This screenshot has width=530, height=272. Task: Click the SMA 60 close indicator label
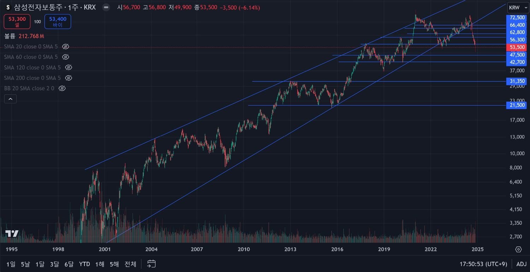[31, 57]
